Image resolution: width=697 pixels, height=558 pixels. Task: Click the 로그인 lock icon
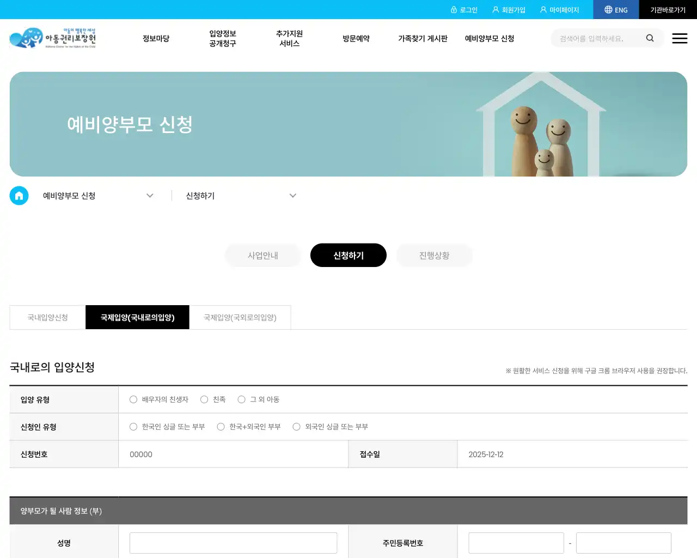click(455, 9)
